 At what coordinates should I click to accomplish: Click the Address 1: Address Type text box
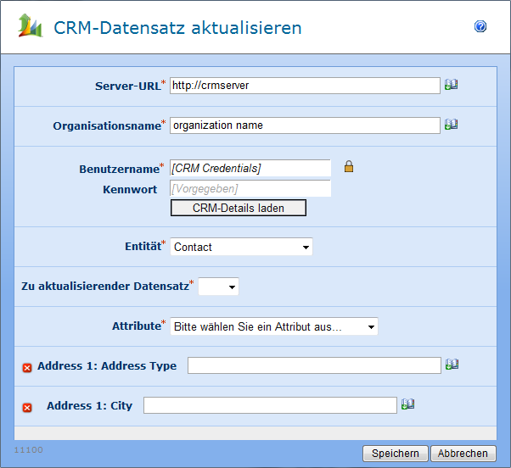pos(314,365)
